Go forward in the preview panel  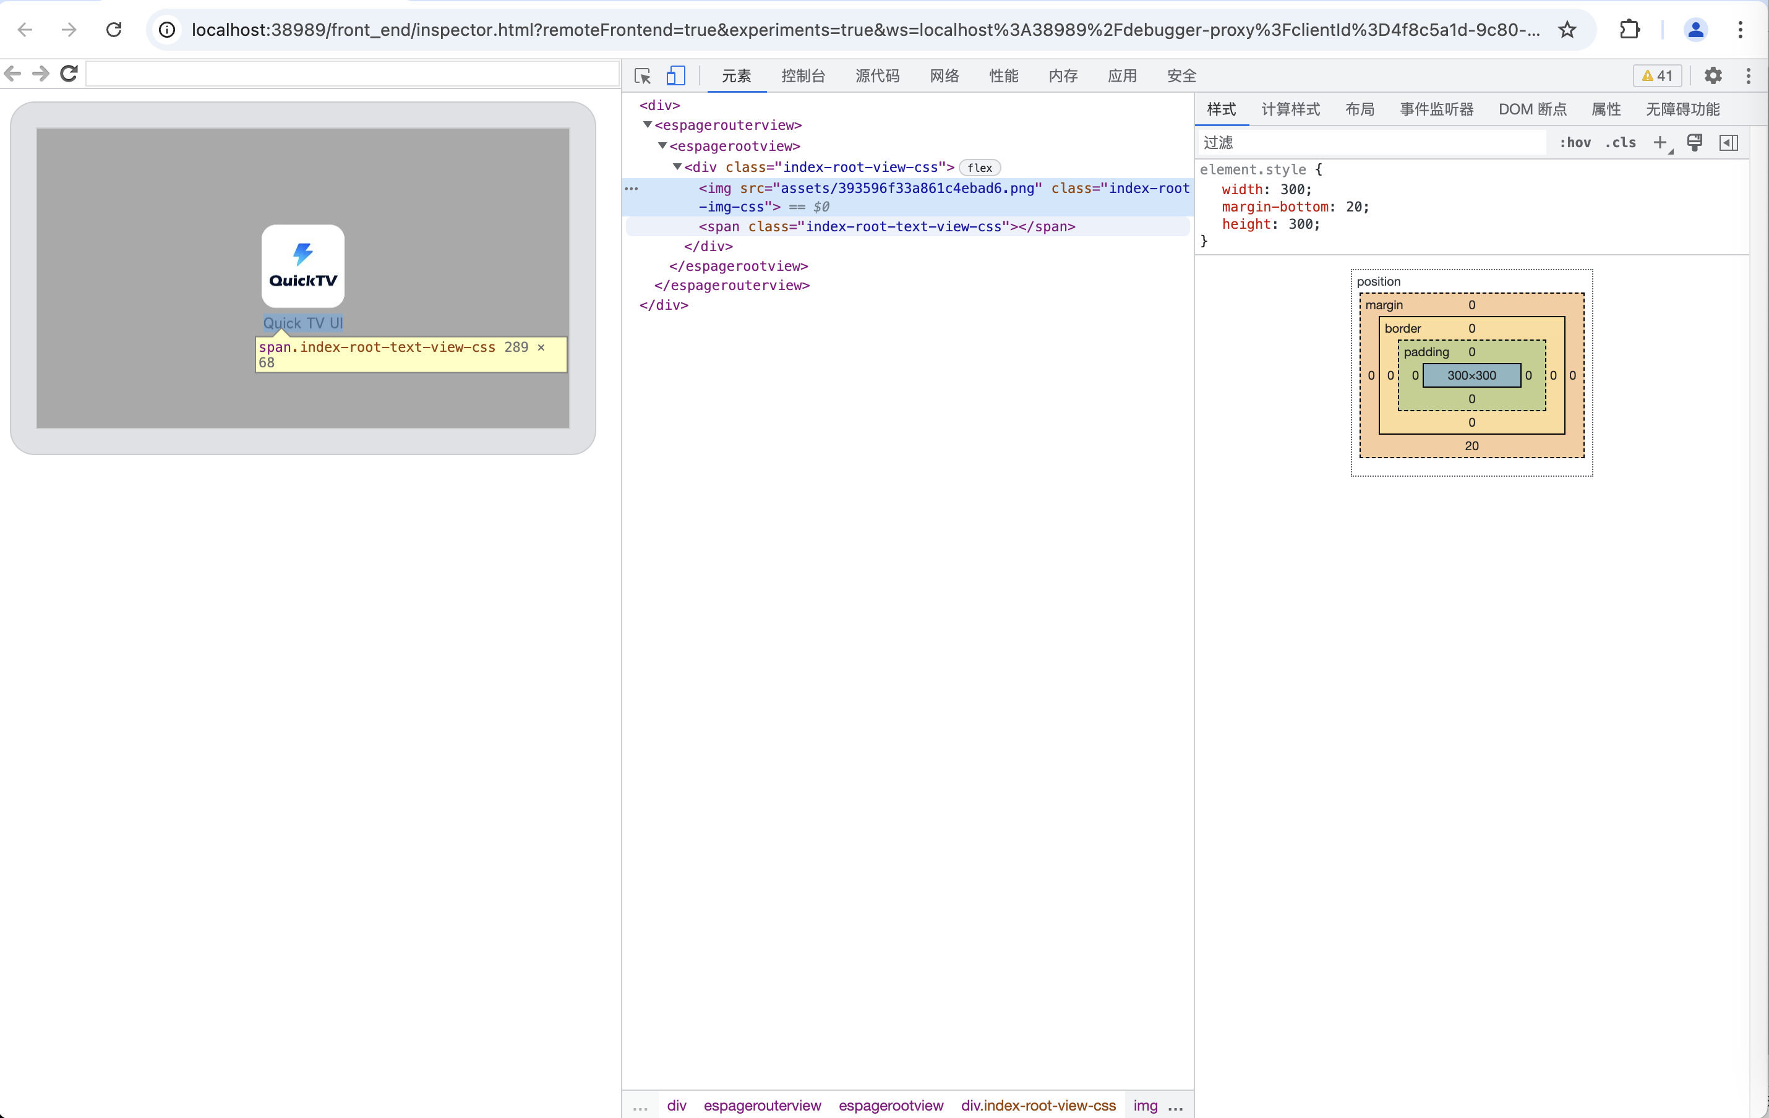pos(41,74)
